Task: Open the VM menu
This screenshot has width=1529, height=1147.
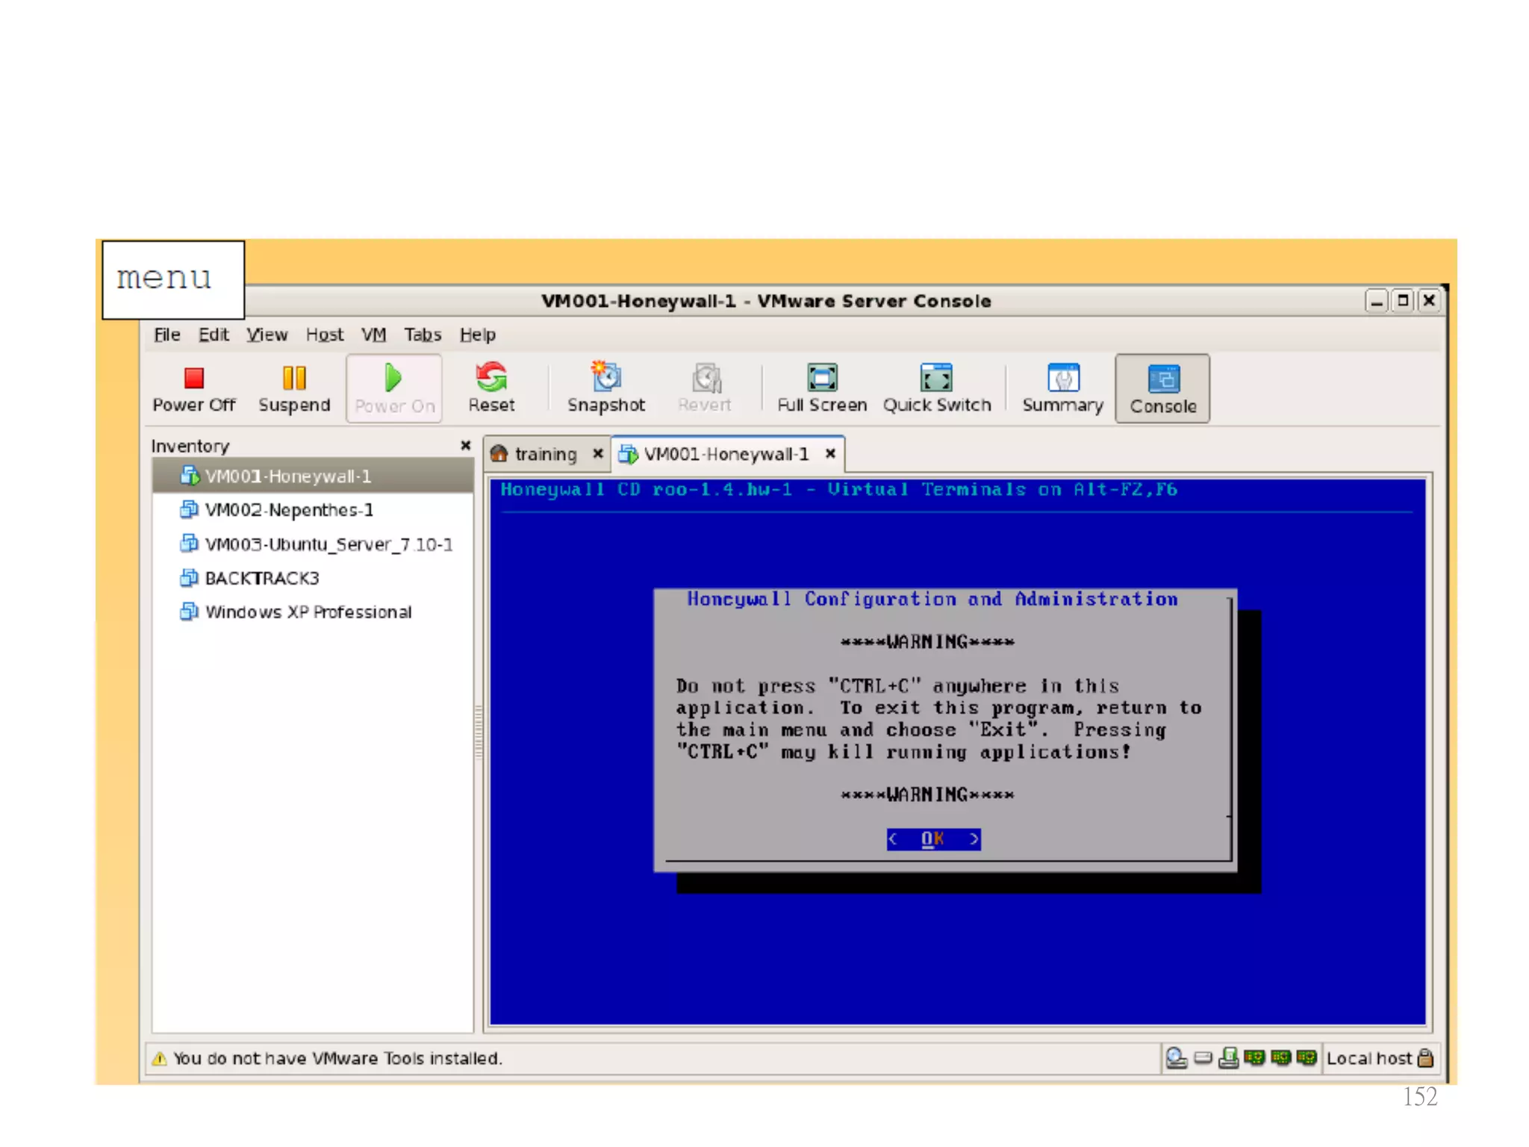Action: click(373, 335)
